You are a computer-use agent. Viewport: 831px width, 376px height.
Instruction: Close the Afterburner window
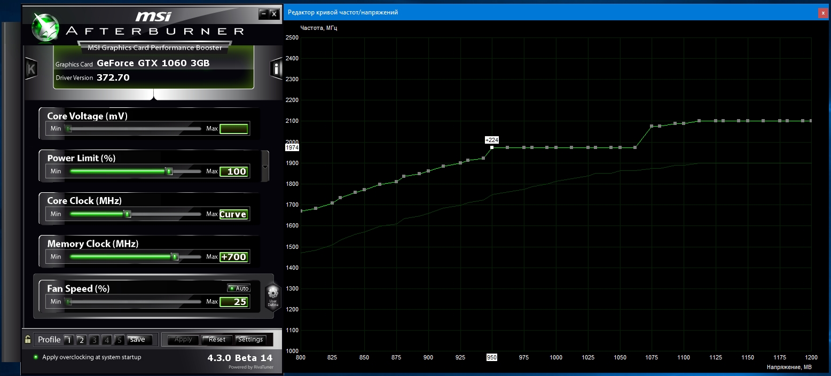(x=274, y=13)
